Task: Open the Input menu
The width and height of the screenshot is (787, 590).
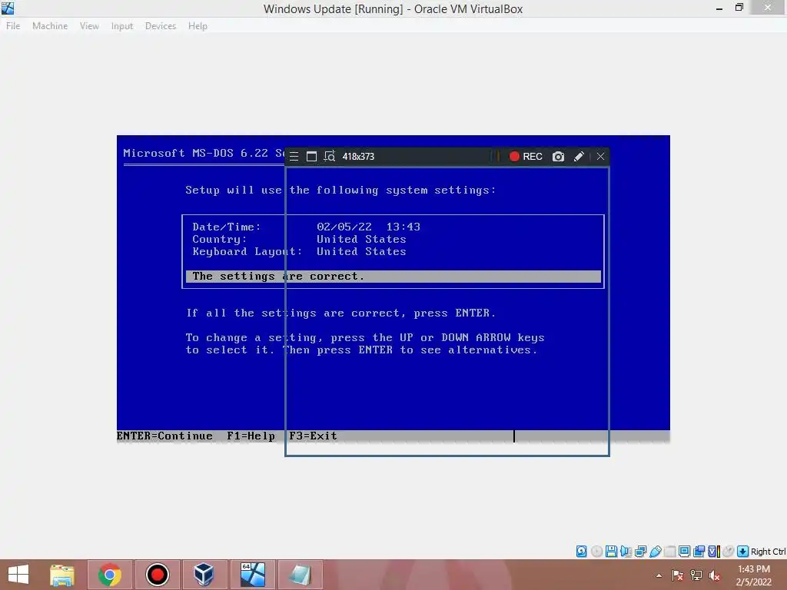Action: (x=122, y=25)
